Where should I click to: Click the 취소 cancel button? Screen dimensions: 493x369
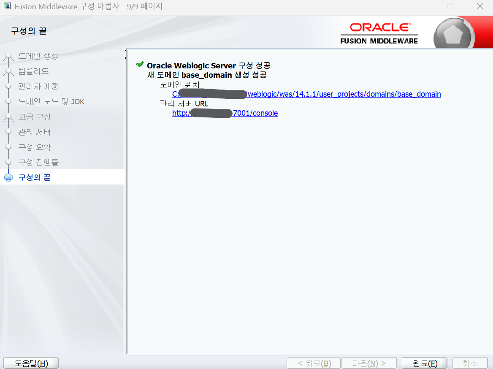tap(470, 363)
